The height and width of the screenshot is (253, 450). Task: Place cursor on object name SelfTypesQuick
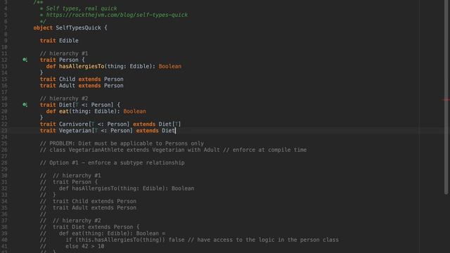click(78, 28)
